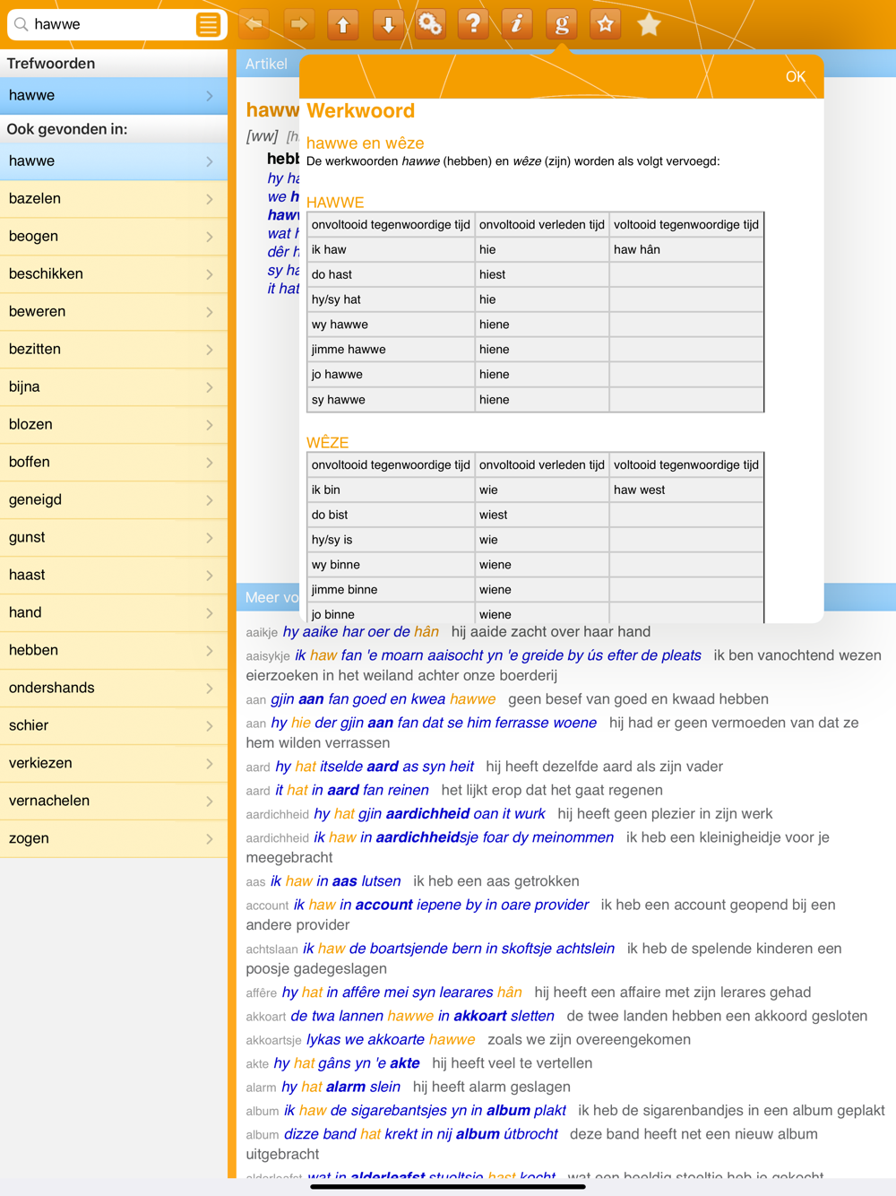Viewport: 896px width, 1196px height.
Task: Switch to the Artikel tab
Action: pos(267,64)
